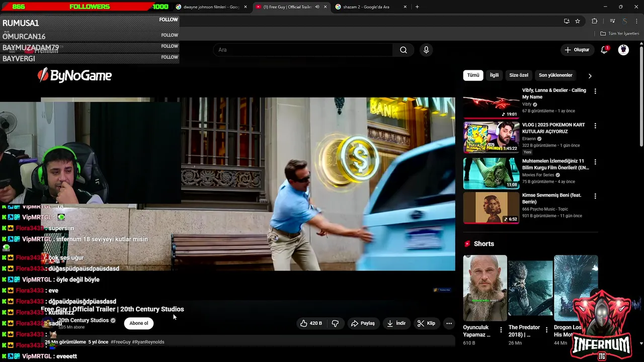Viewport: 644px width, 362px height.
Task: Create a clip with the Klip button
Action: (x=426, y=323)
